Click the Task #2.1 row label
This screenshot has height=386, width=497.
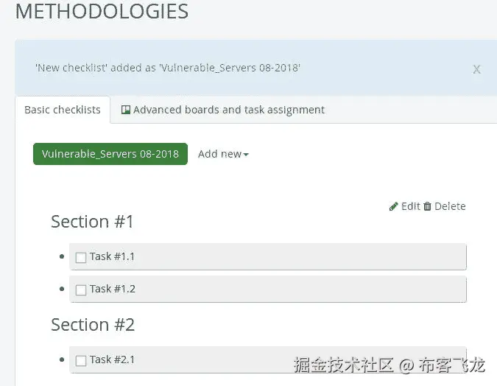pos(112,359)
